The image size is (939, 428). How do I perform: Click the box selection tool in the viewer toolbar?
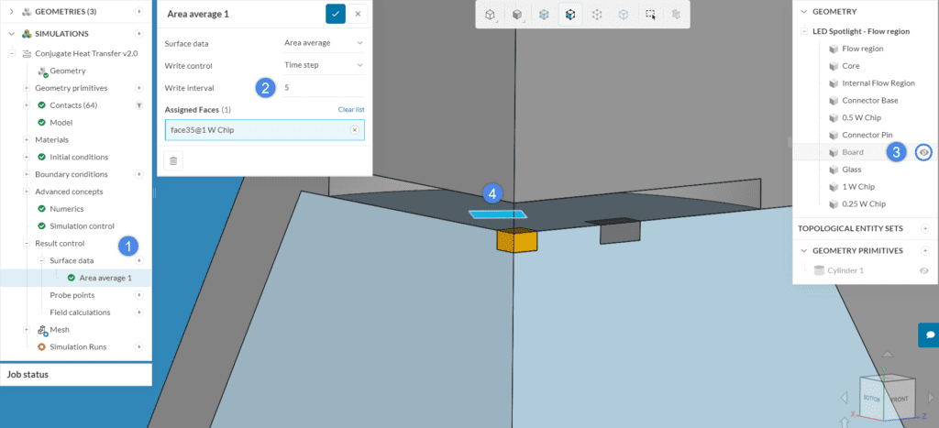click(650, 15)
